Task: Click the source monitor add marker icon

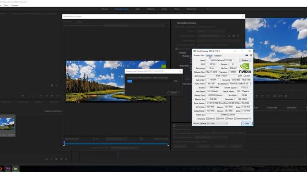Action: (23, 96)
